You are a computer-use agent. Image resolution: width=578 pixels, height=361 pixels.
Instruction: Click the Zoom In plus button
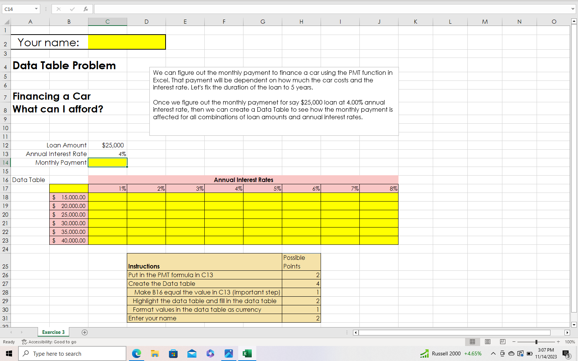coord(558,342)
